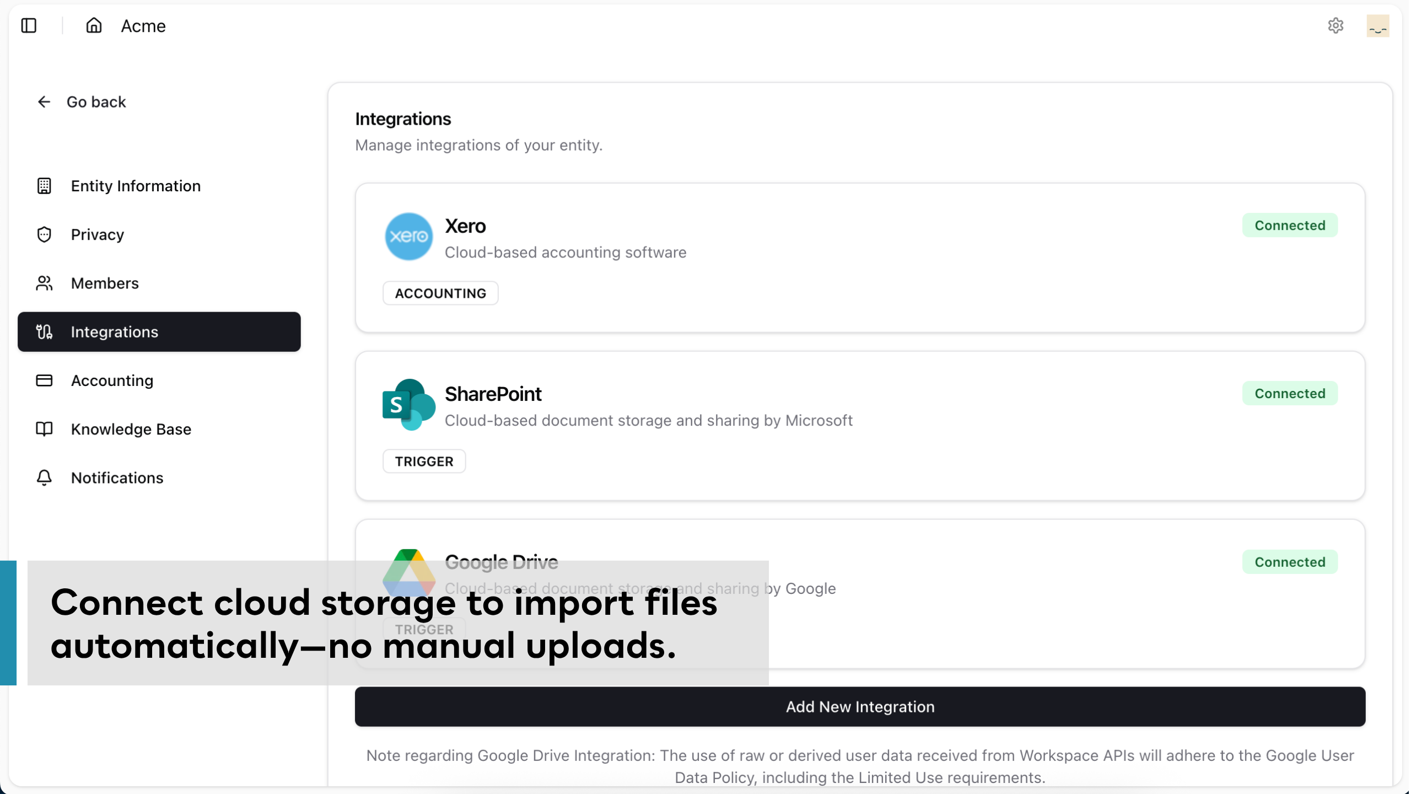The height and width of the screenshot is (794, 1411).
Task: Toggle the sidebar panel icon
Action: 29,25
